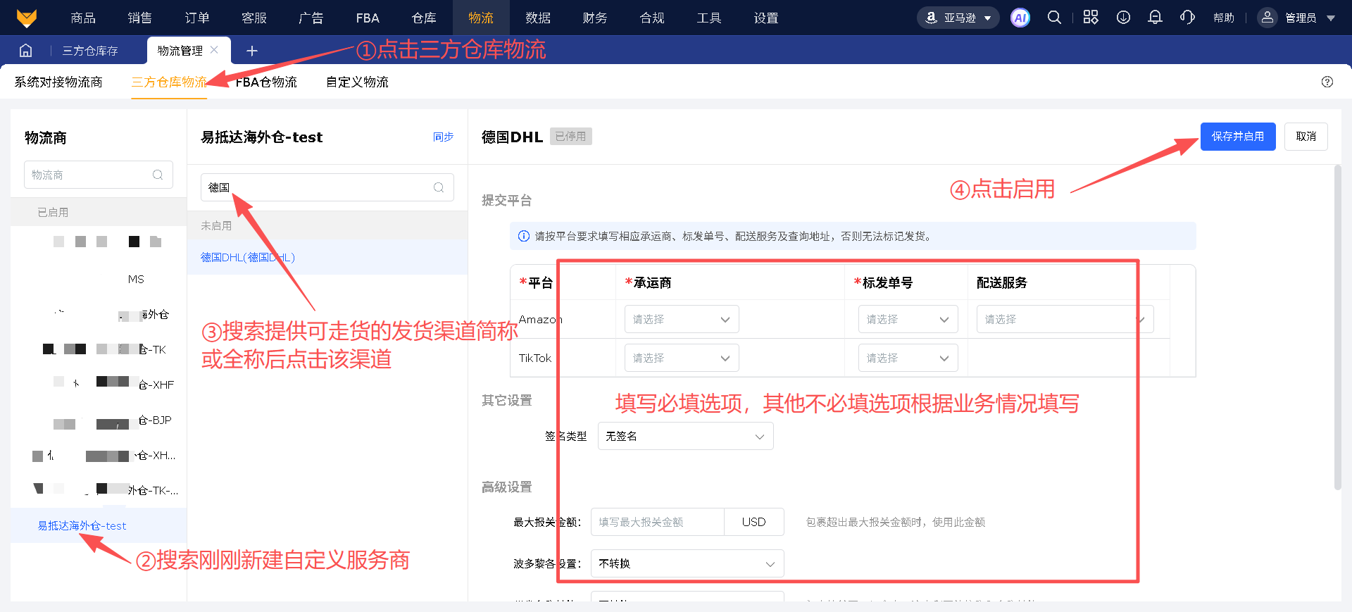This screenshot has width=1352, height=612.
Task: Click the top bar search magnifier icon
Action: point(1054,18)
